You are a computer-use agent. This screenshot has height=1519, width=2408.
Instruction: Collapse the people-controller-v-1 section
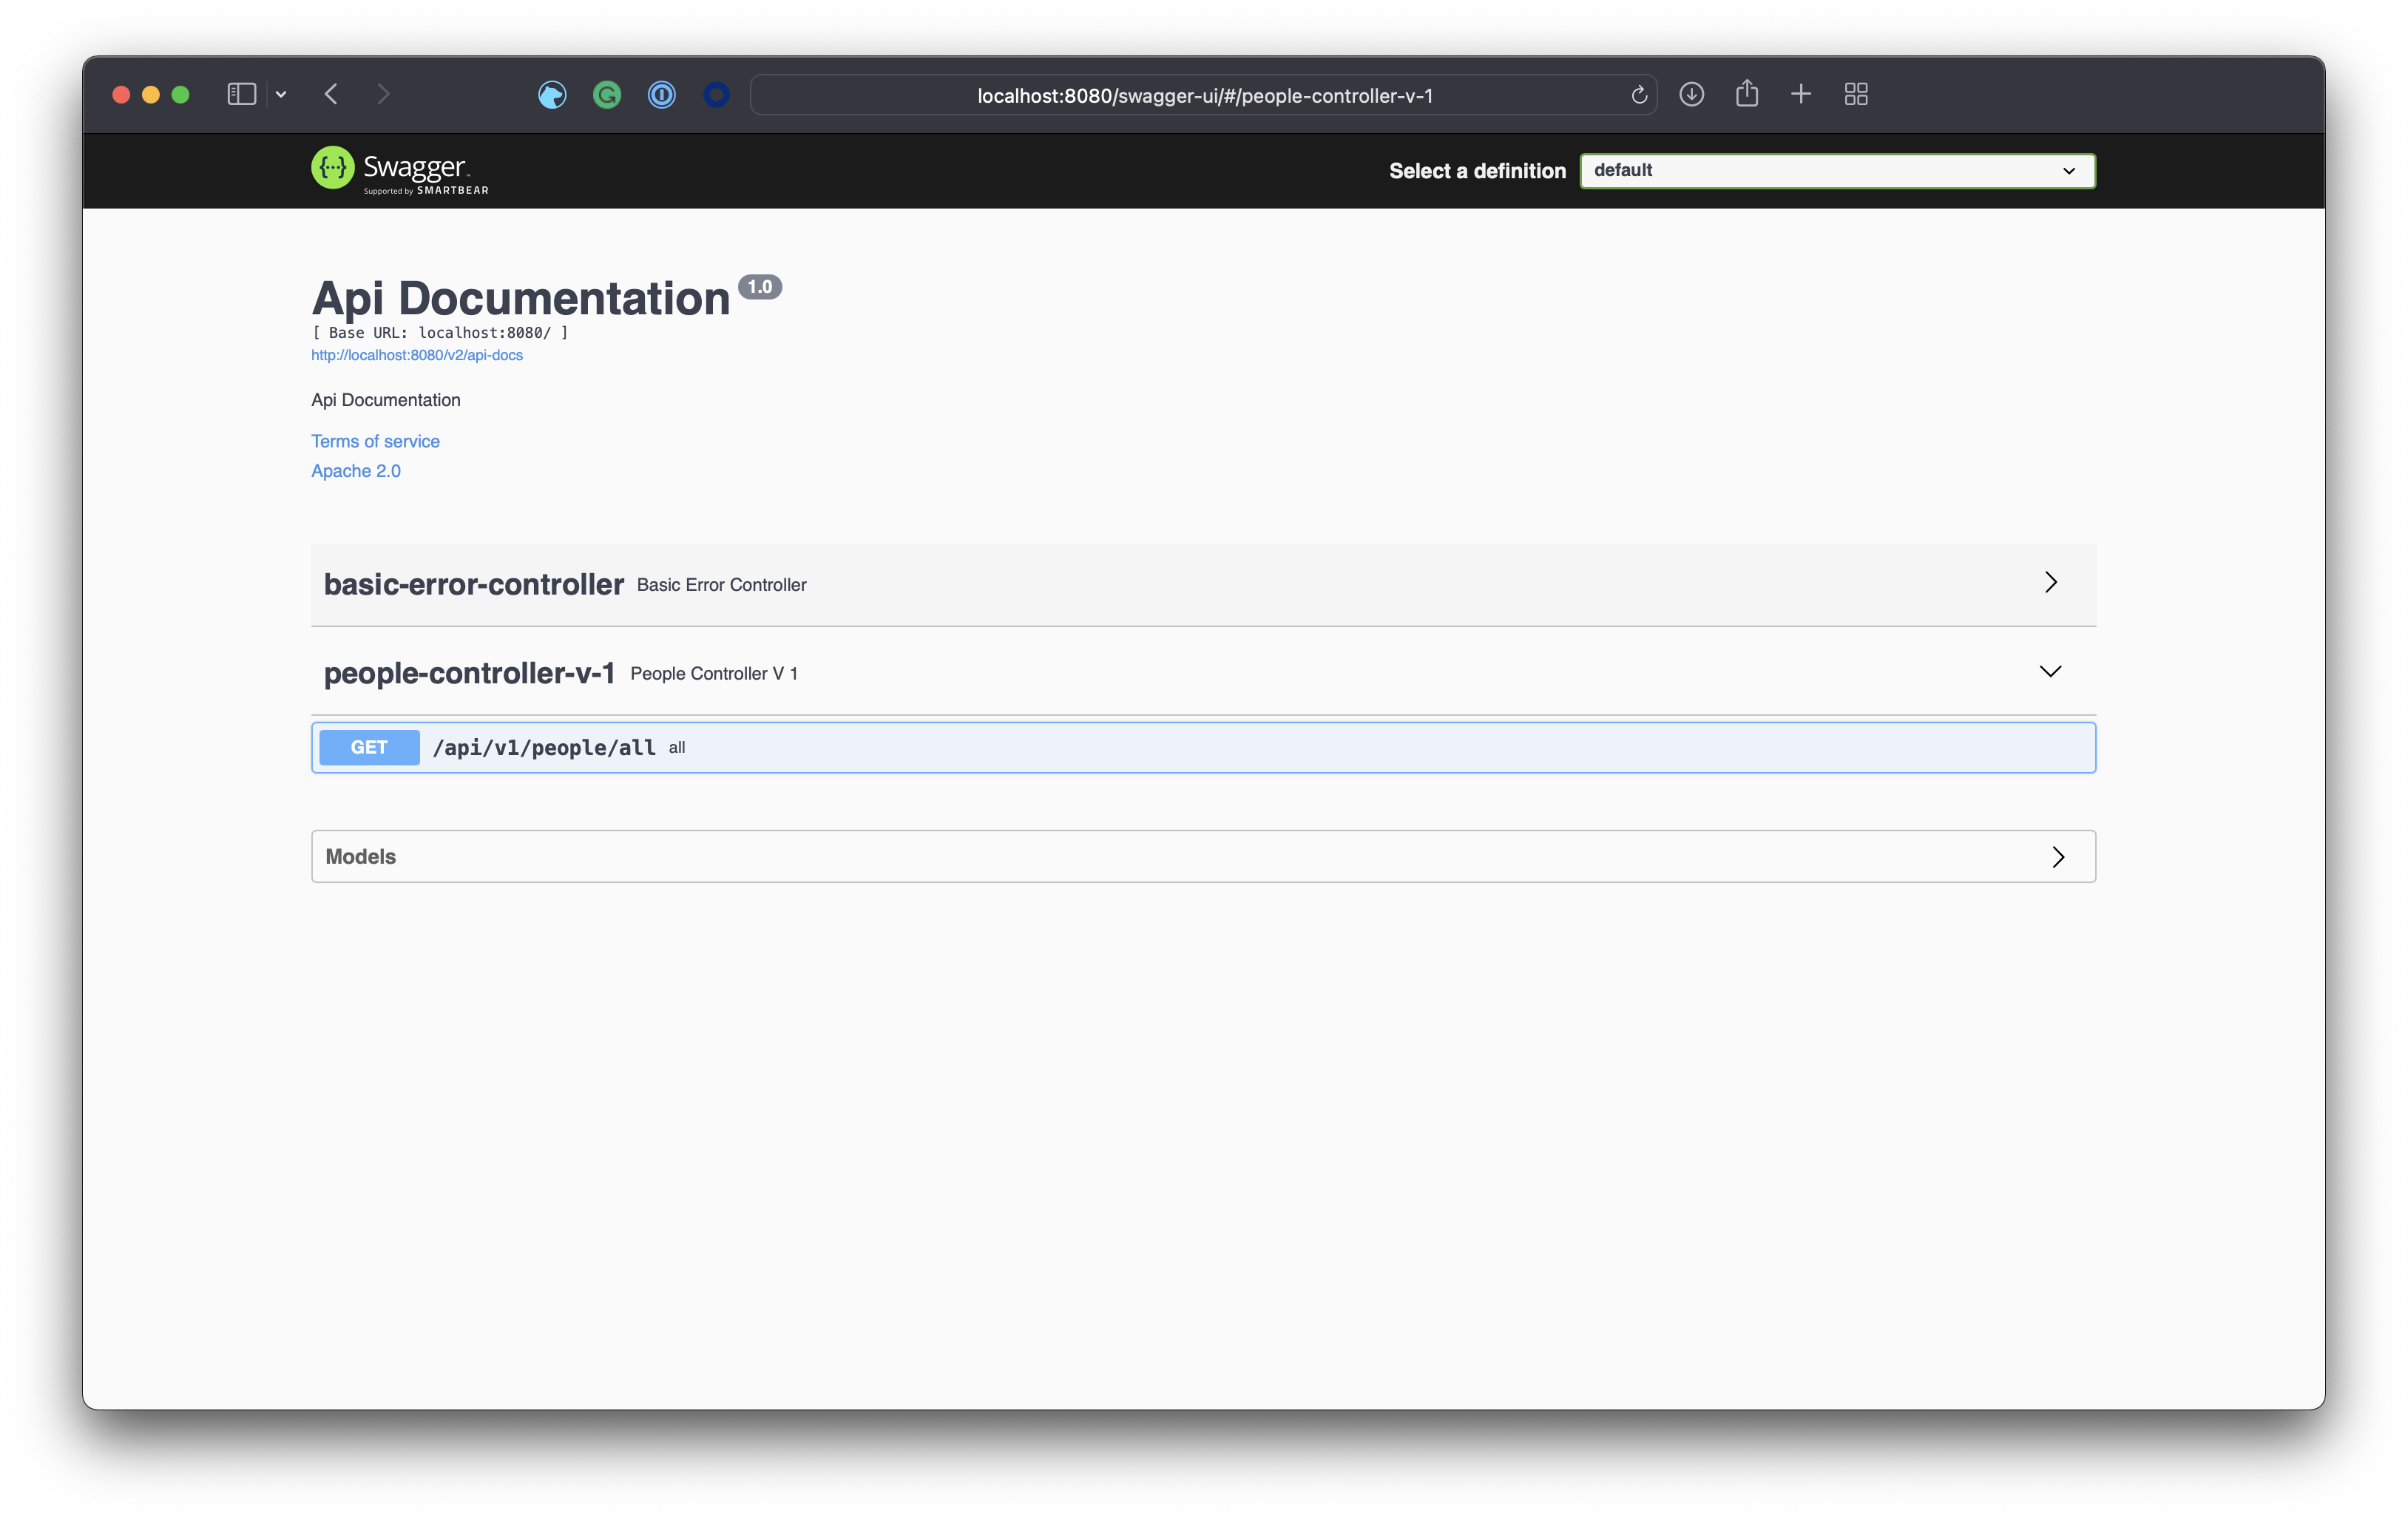click(x=2049, y=672)
